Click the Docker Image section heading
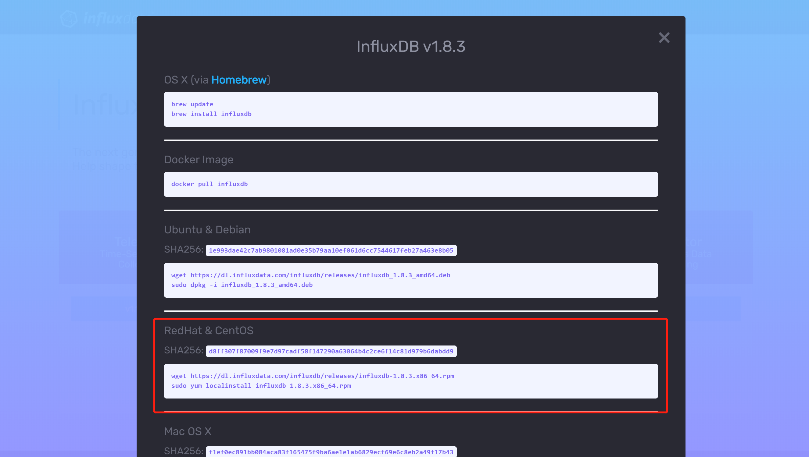 click(199, 160)
